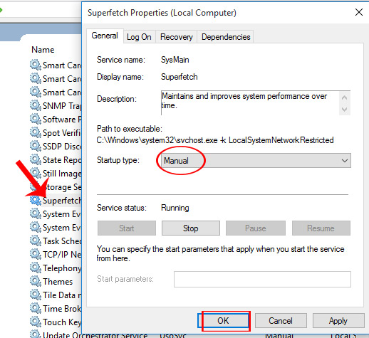
Task: Click gear icon of SSDP Discovery service
Action: [x=36, y=146]
